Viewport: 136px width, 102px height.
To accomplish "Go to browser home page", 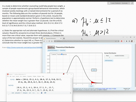I will pos(52,41).
